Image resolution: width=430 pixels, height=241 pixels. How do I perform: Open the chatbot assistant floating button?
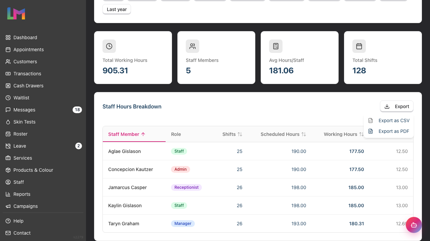pyautogui.click(x=414, y=225)
